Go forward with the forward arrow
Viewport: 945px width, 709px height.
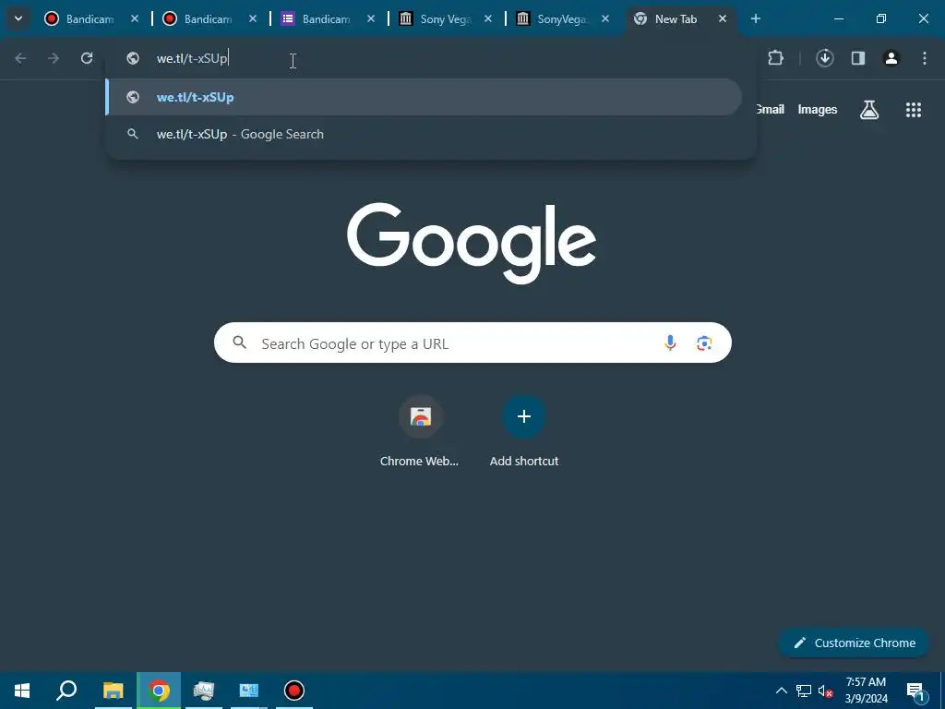point(54,58)
